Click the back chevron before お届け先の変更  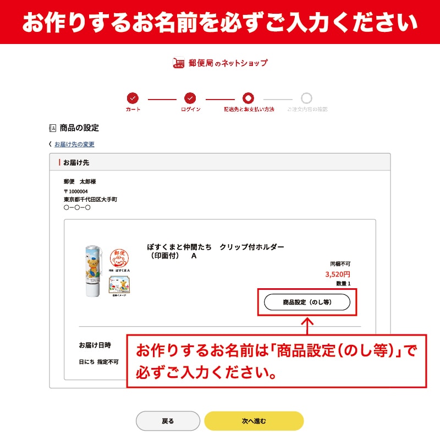[50, 144]
